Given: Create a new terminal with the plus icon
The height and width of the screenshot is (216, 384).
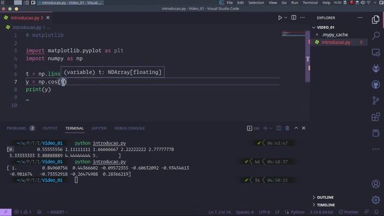Looking at the screenshot, I should tap(265, 128).
